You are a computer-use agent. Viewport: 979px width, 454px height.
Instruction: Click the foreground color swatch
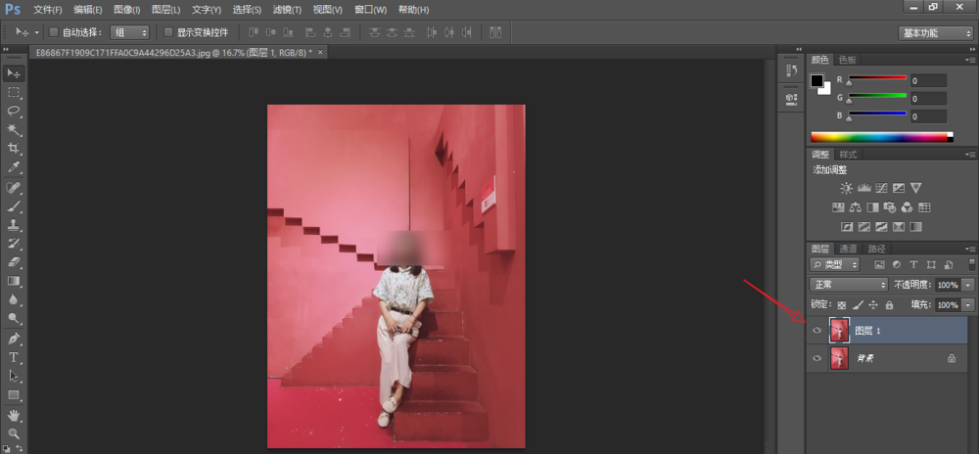click(x=817, y=80)
